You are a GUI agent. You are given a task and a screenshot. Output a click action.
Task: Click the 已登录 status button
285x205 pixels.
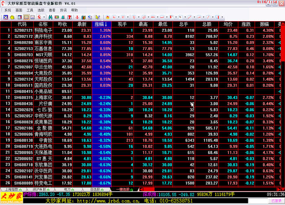coord(276,201)
